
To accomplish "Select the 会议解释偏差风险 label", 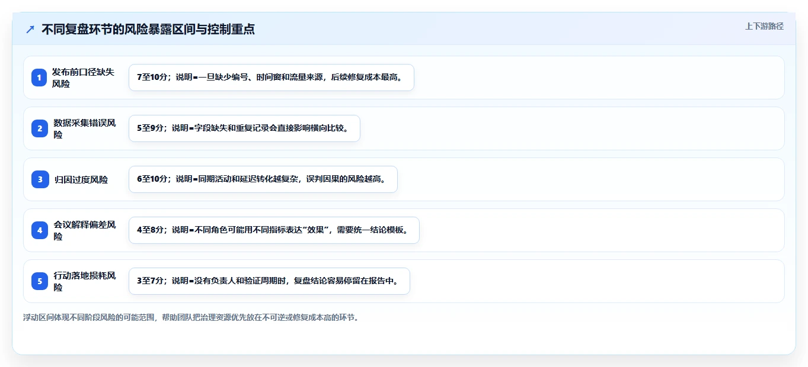I will point(84,230).
